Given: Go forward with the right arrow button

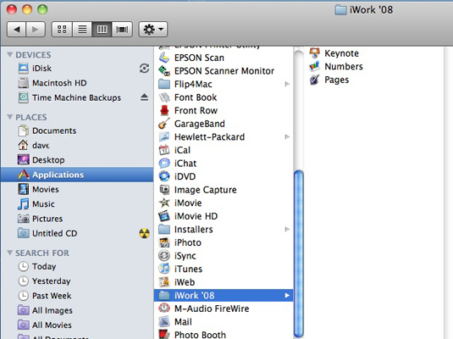Looking at the screenshot, I should point(36,29).
